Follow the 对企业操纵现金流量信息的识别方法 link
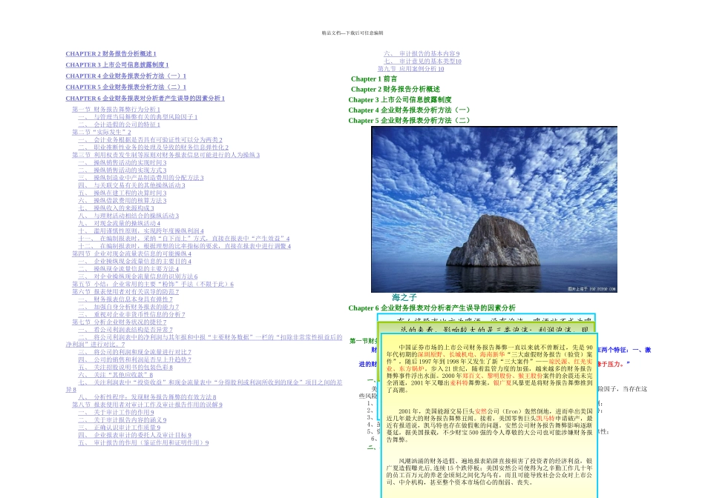Screen dimensions: 705x498 (137, 276)
